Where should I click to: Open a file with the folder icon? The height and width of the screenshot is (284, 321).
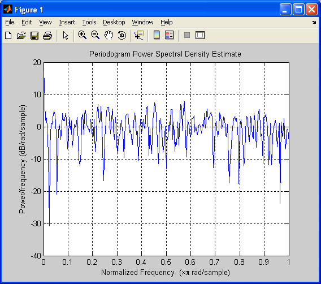(x=21, y=36)
